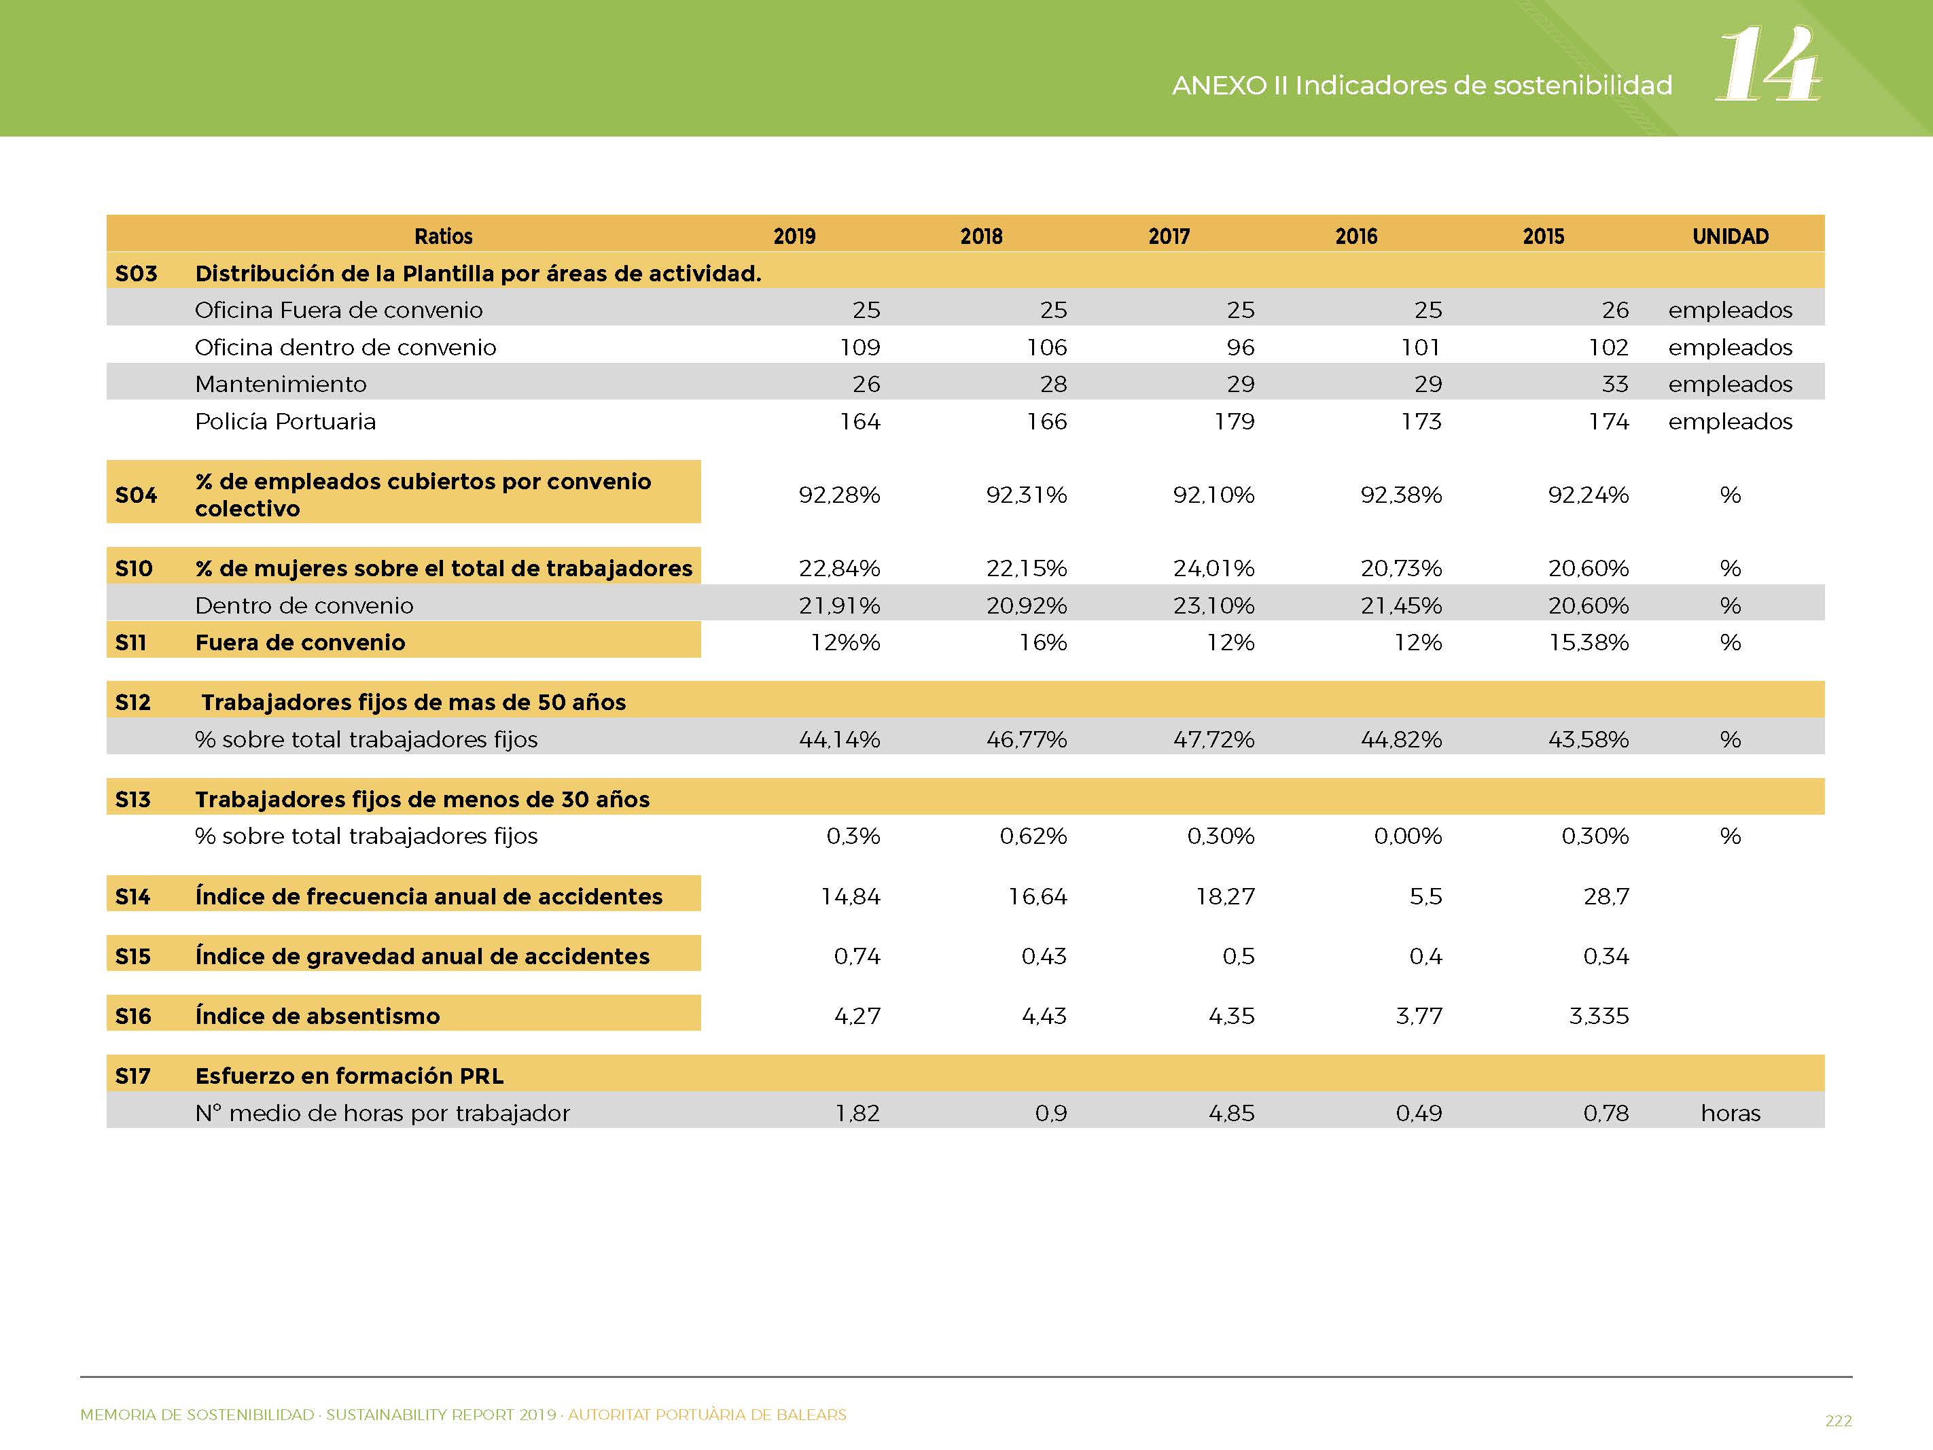
Task: Click the S13 'Trabajadores fijos de menos de 30 años' heading
Action: point(422,799)
